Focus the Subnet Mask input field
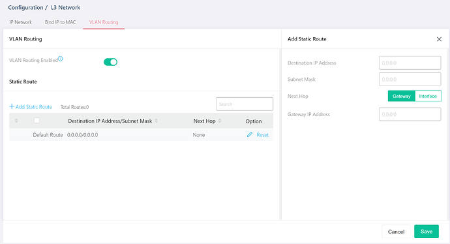Viewport: 450px width, 244px height. click(410, 79)
